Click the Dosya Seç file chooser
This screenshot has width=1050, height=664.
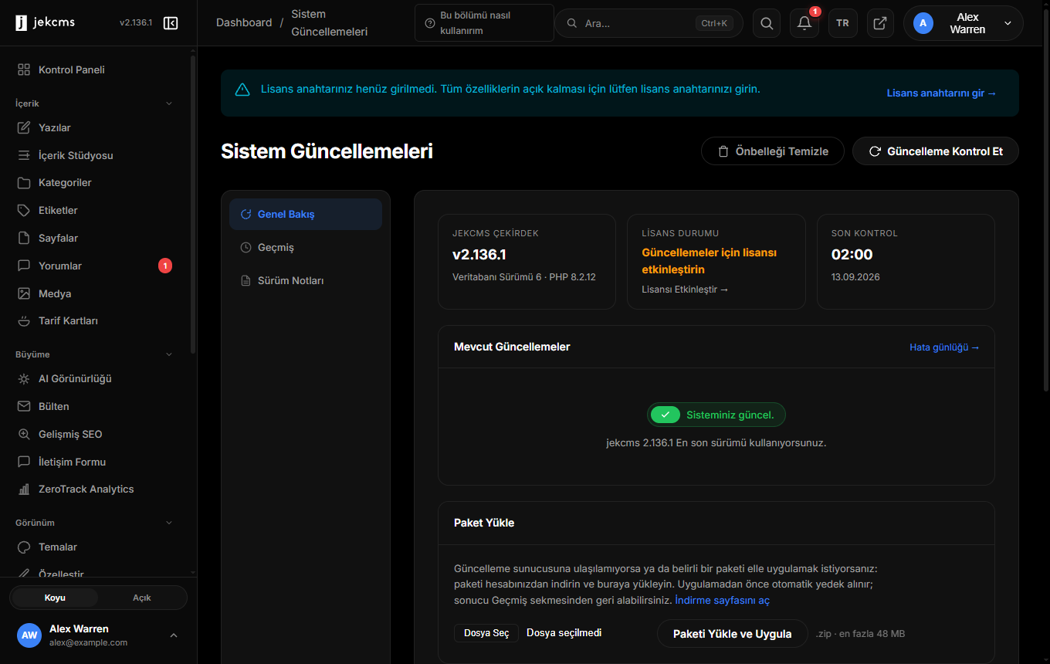point(486,633)
